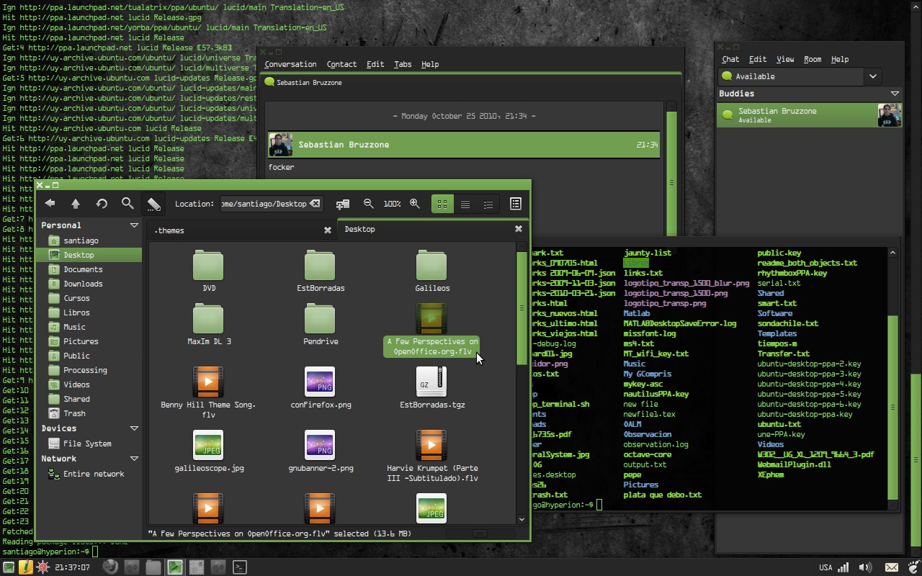This screenshot has height=576, width=922.
Task: Go up to the parent folder
Action: 76,204
